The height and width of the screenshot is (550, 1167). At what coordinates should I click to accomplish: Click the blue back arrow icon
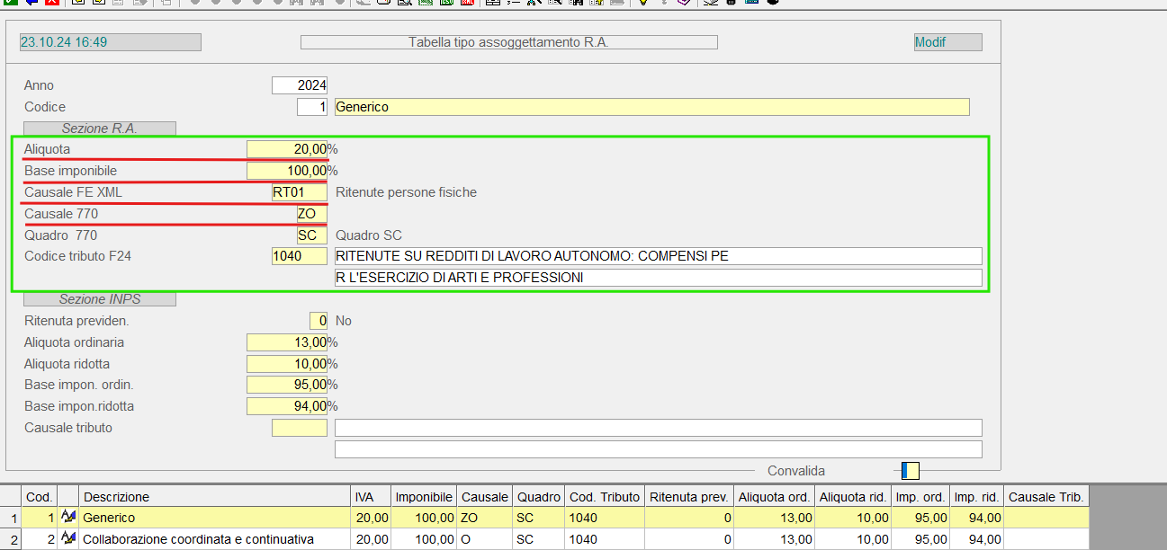(x=31, y=2)
